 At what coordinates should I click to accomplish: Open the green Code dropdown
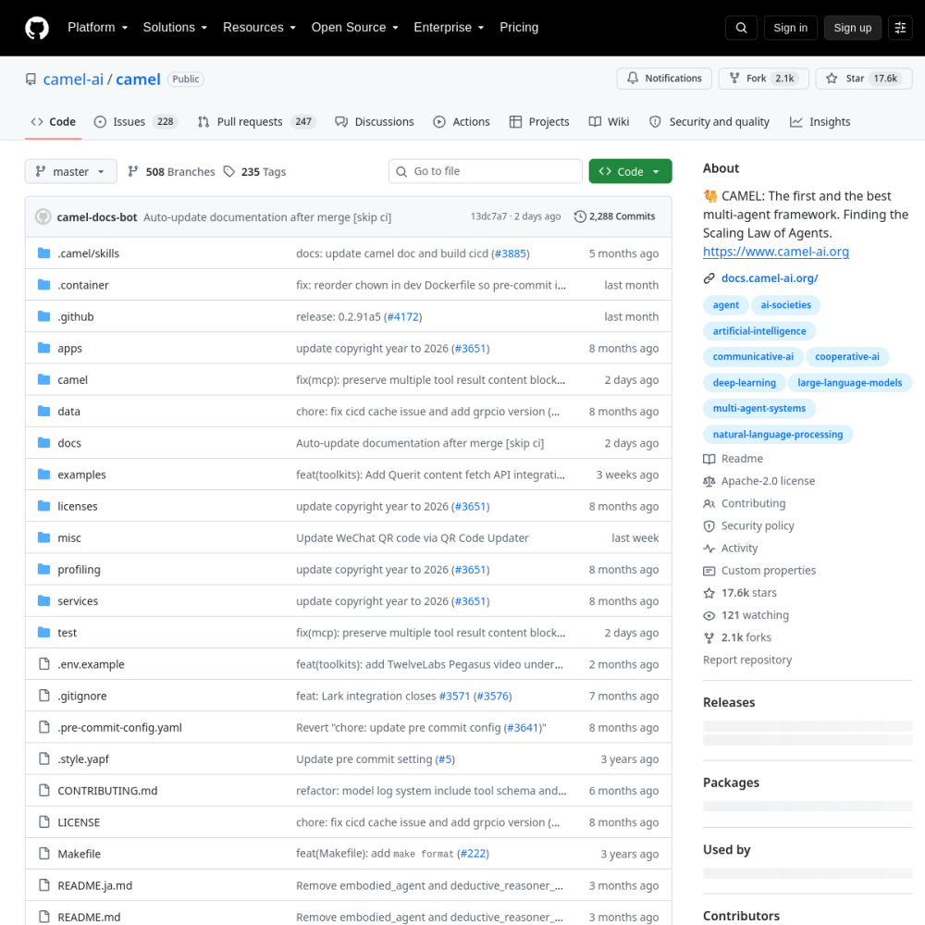pos(630,171)
